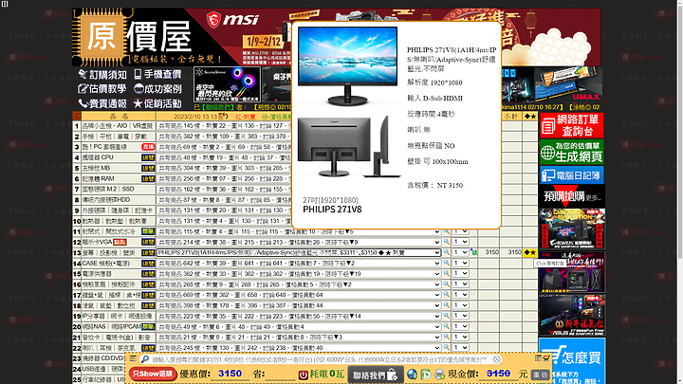
Task: Click the red 直播 badge on row 3
Action: point(148,147)
